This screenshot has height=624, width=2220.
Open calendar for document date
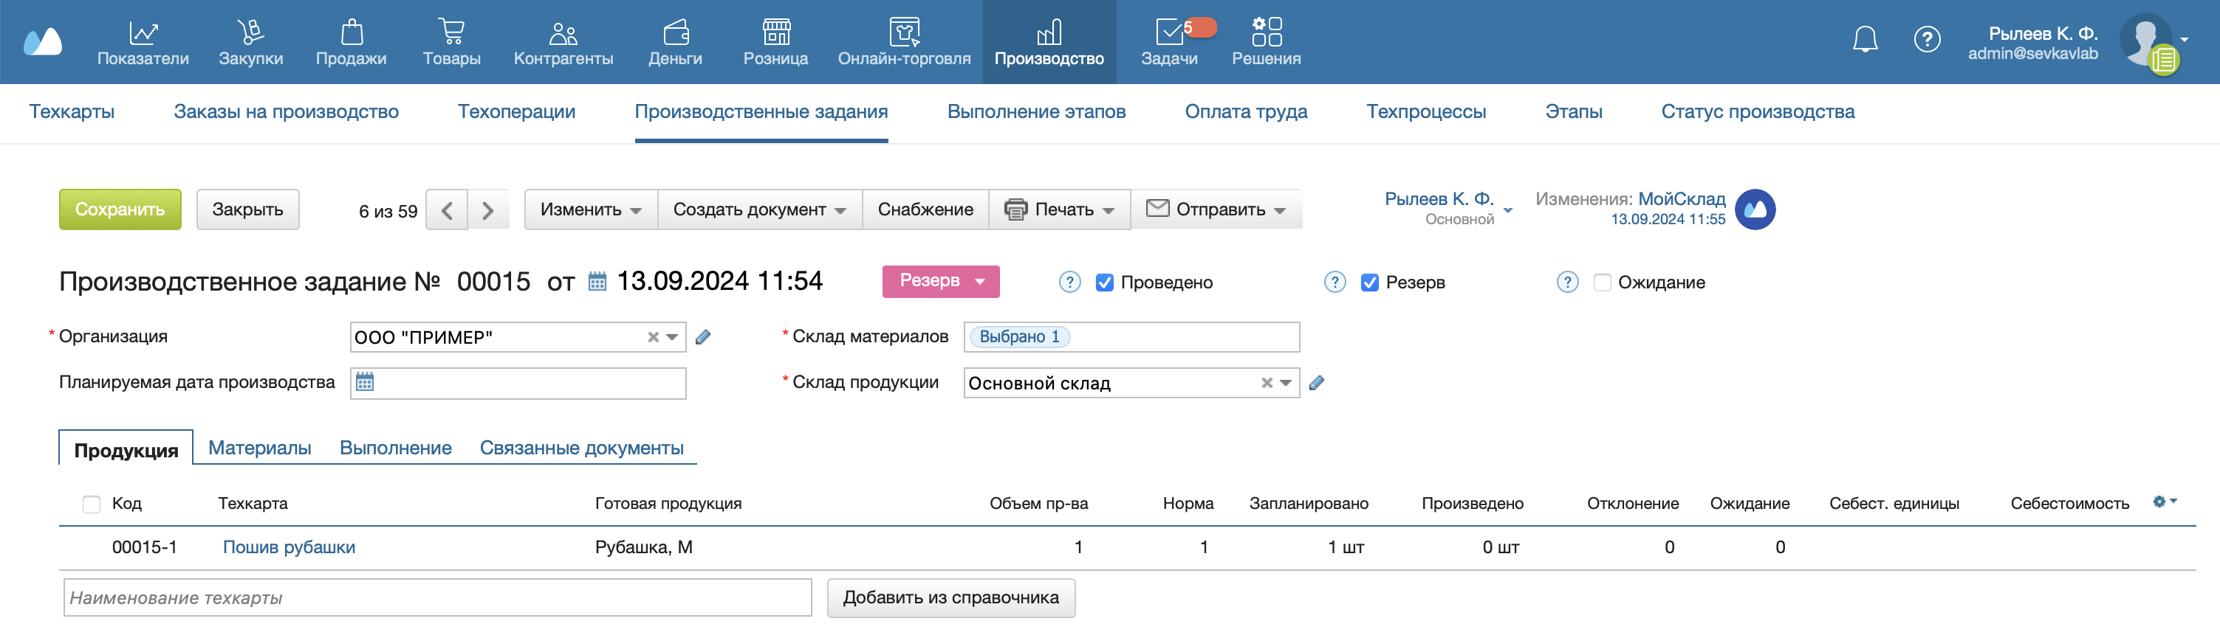[597, 282]
